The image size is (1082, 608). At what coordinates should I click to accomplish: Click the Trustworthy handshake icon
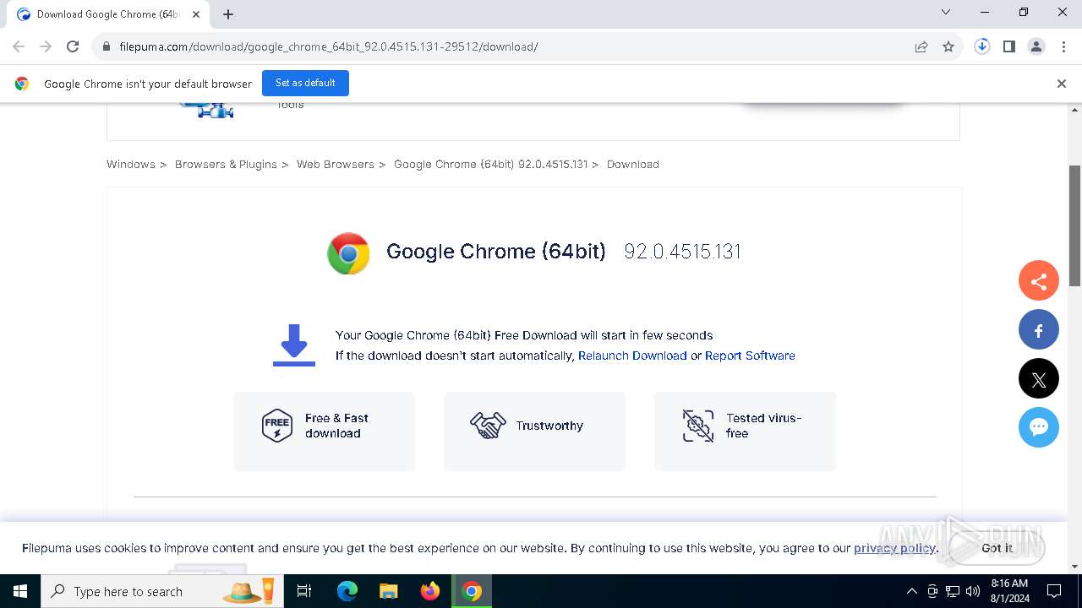pos(488,426)
